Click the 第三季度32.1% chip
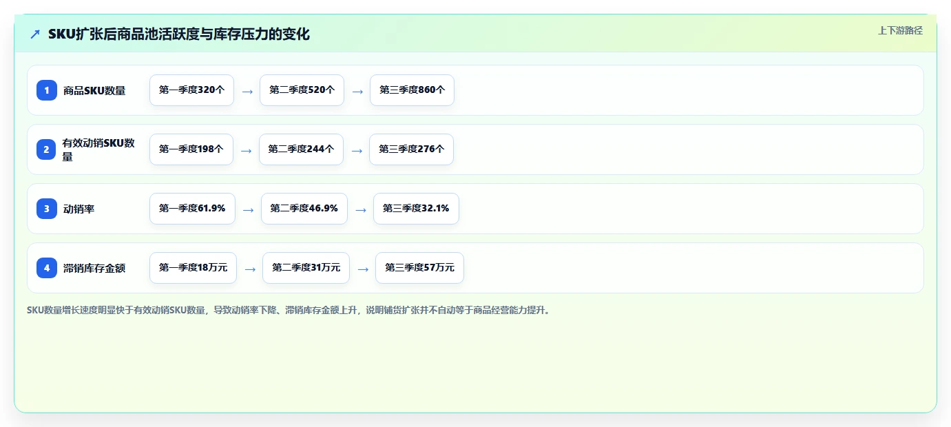This screenshot has width=951, height=427. 416,209
